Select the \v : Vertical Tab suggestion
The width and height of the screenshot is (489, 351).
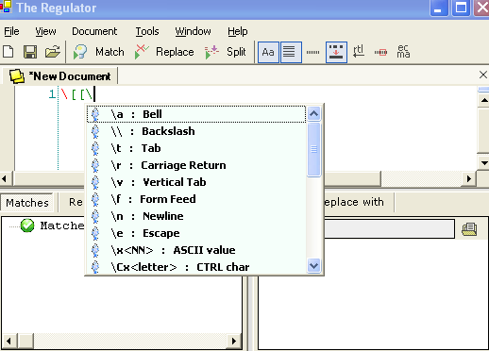click(196, 182)
